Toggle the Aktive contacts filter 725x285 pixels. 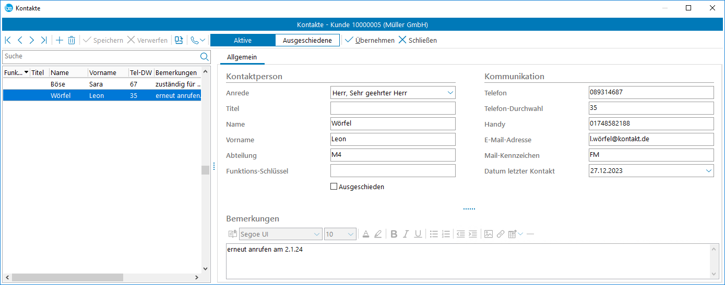(243, 40)
